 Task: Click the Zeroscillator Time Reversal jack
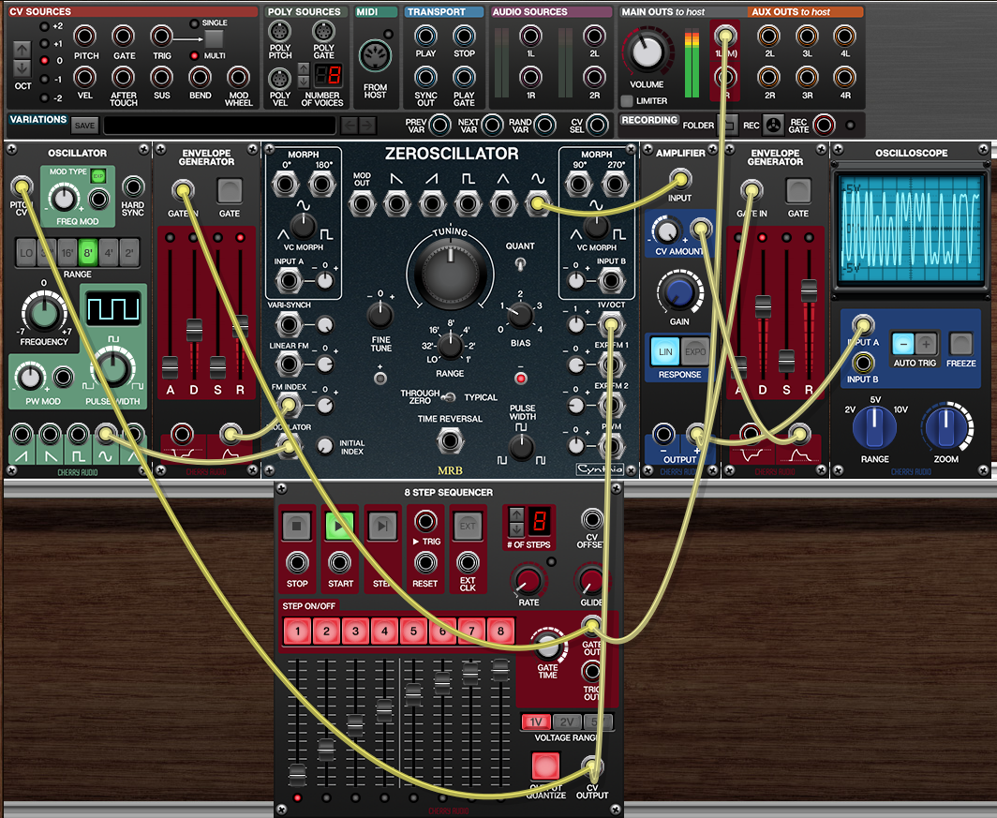450,440
